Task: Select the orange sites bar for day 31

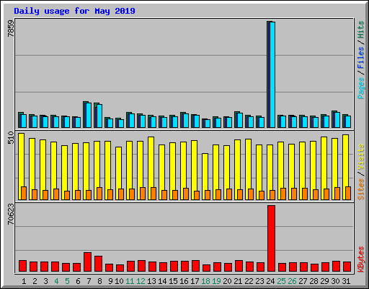Action: (348, 193)
